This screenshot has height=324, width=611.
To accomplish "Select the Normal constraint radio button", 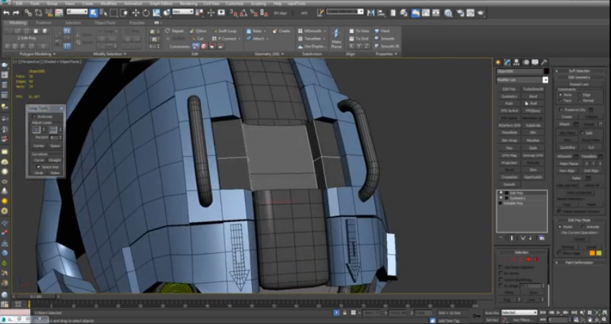I will click(579, 100).
